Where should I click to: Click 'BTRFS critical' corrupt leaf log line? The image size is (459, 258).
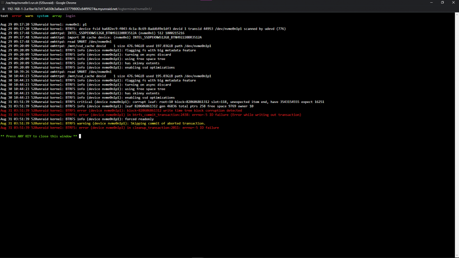click(x=162, y=102)
